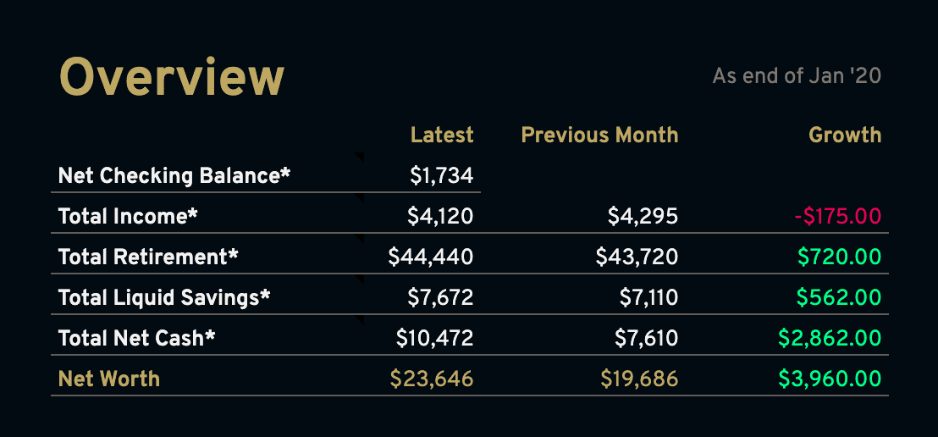Click the note marker on Total Retirement

[360, 238]
